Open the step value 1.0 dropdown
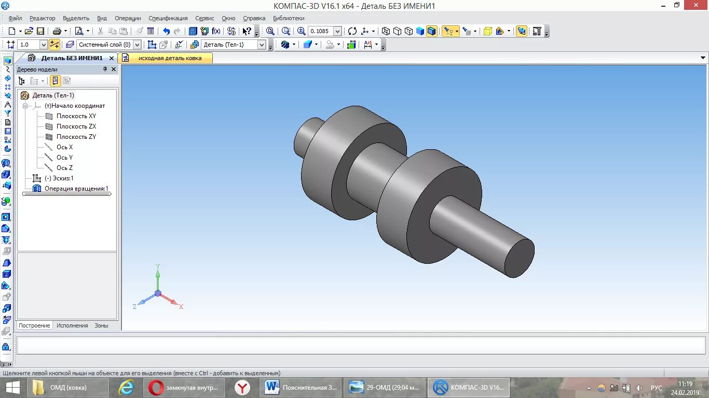The height and width of the screenshot is (398, 709). point(44,45)
